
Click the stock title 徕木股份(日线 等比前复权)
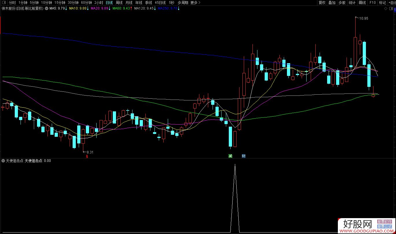pos(22,8)
